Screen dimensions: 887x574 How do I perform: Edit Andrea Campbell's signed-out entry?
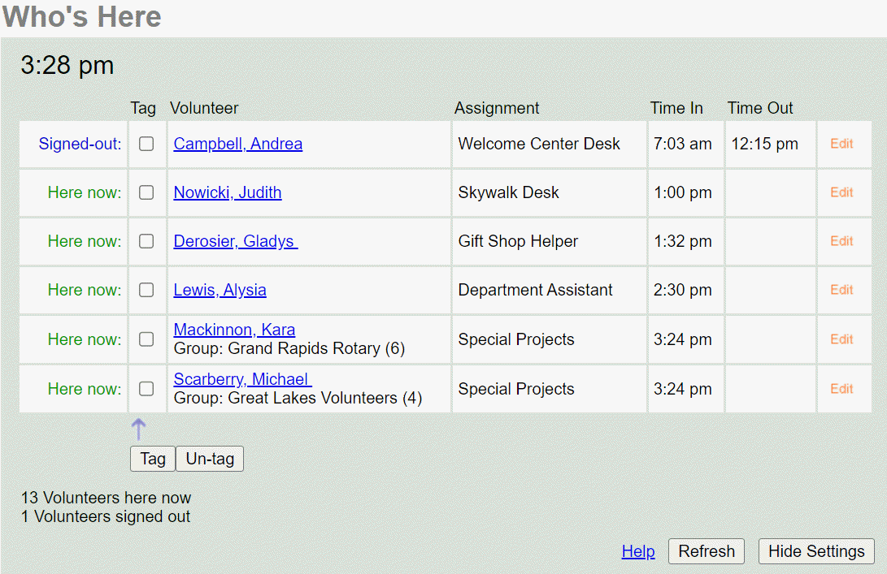(x=844, y=144)
